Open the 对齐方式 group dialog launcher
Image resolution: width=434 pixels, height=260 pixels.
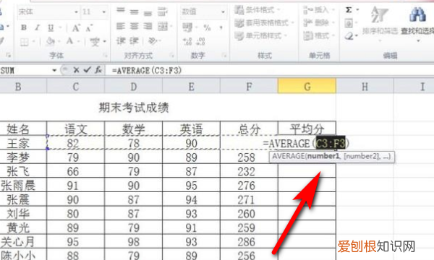(172, 56)
